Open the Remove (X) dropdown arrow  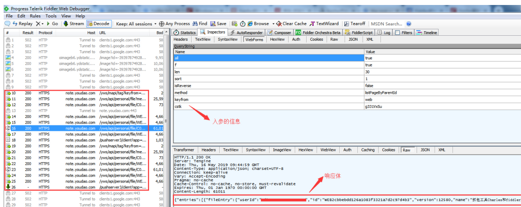click(x=43, y=24)
